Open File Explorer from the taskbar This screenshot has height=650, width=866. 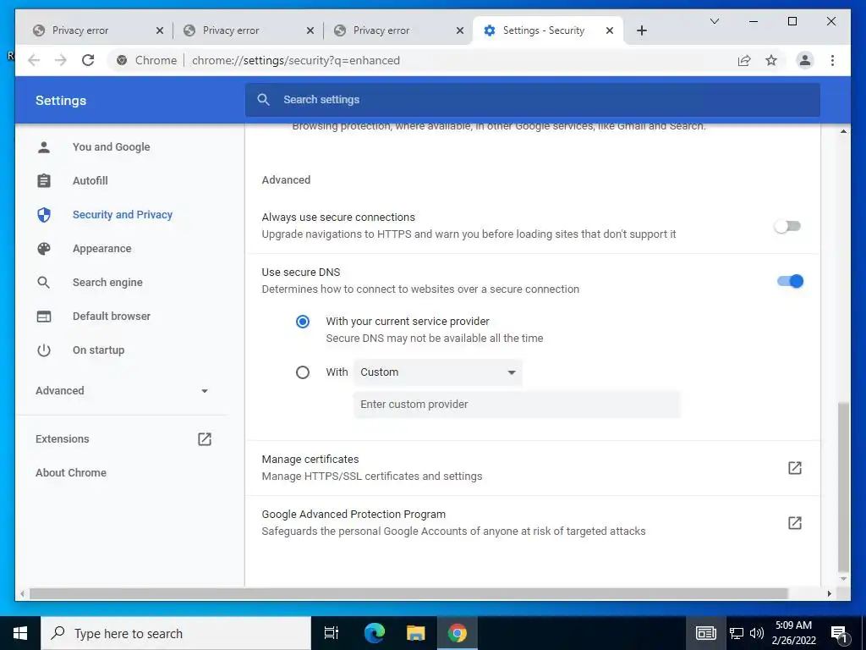point(415,633)
